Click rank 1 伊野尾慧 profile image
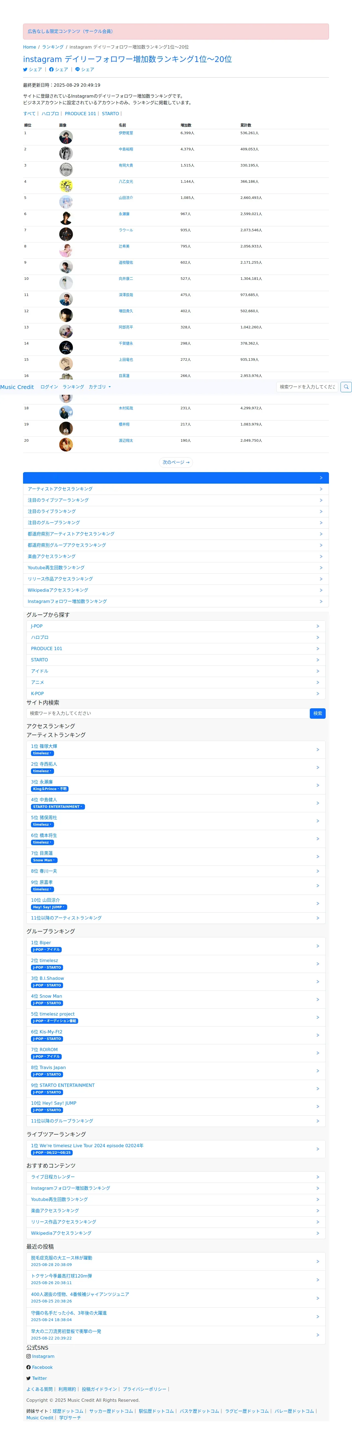 tap(66, 137)
